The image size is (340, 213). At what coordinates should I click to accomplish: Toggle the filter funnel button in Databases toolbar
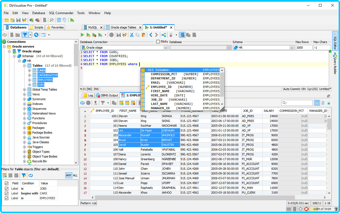pyautogui.click(x=25, y=35)
